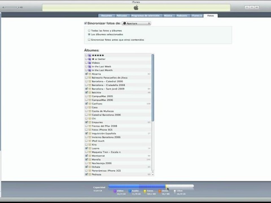Click the album icon next to Pedraza

90,174
